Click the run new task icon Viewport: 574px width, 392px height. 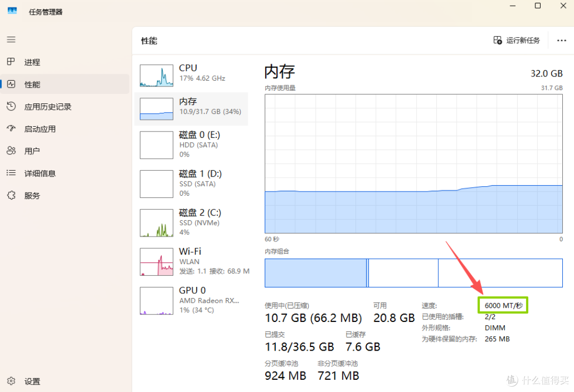tap(497, 40)
